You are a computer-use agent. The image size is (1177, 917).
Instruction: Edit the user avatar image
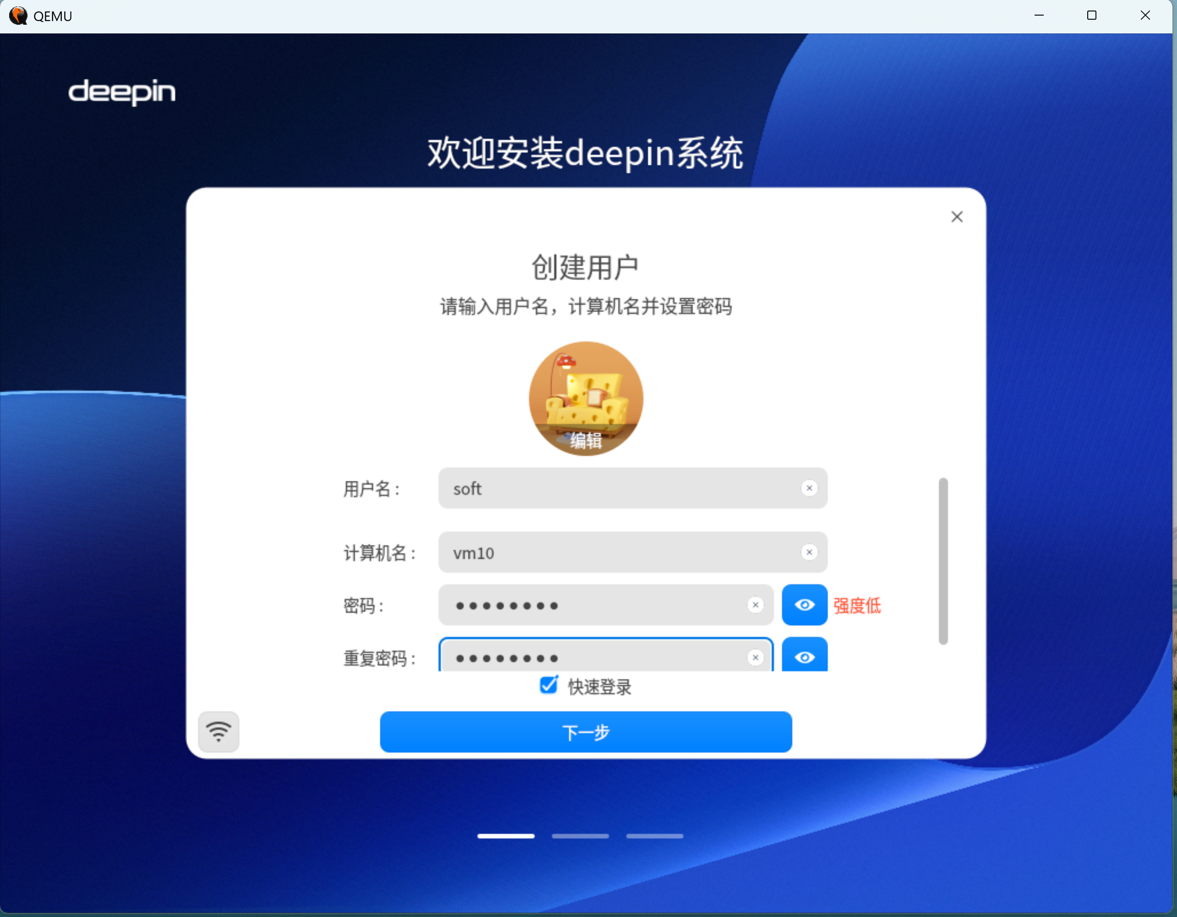(x=586, y=398)
